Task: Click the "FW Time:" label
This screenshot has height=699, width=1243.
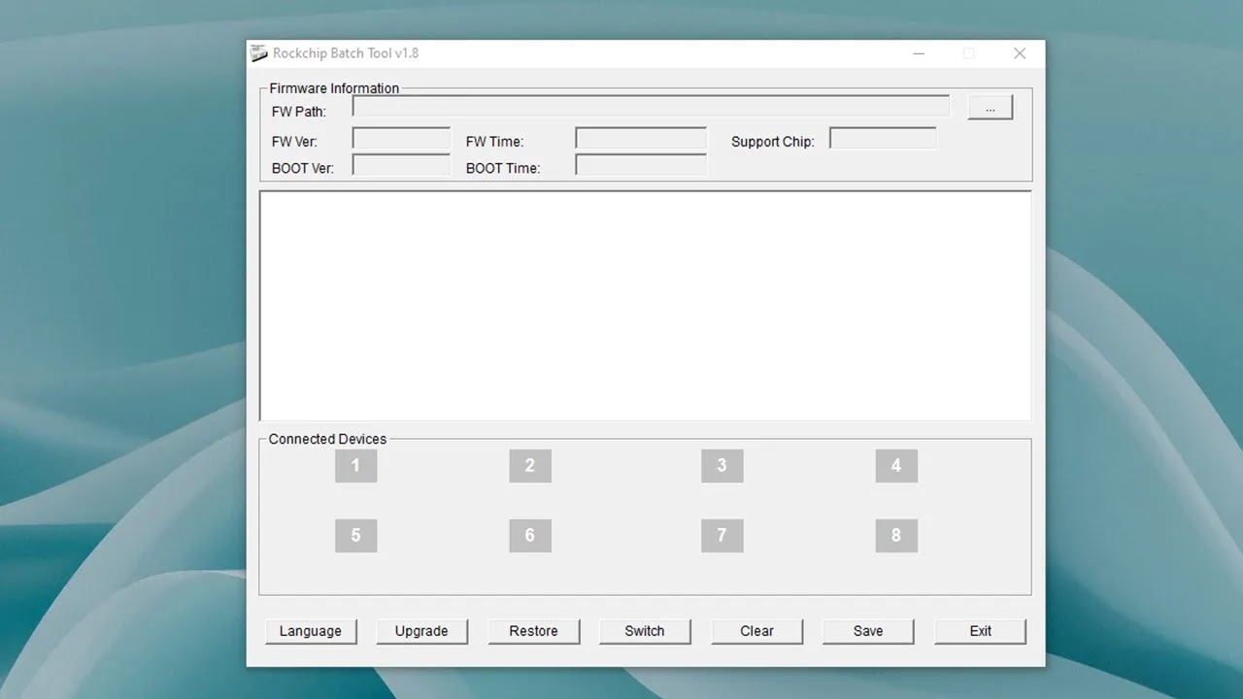Action: (495, 142)
